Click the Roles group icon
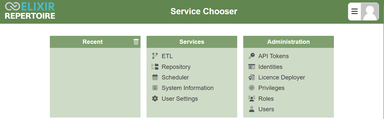384x119 pixels. pyautogui.click(x=252, y=99)
